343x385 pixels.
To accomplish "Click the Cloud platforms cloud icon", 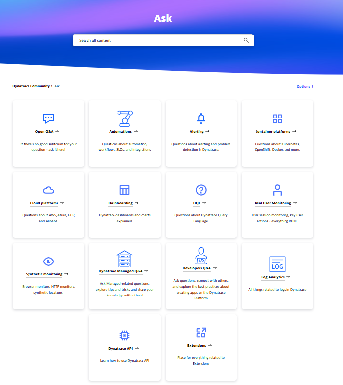I will [x=48, y=190].
